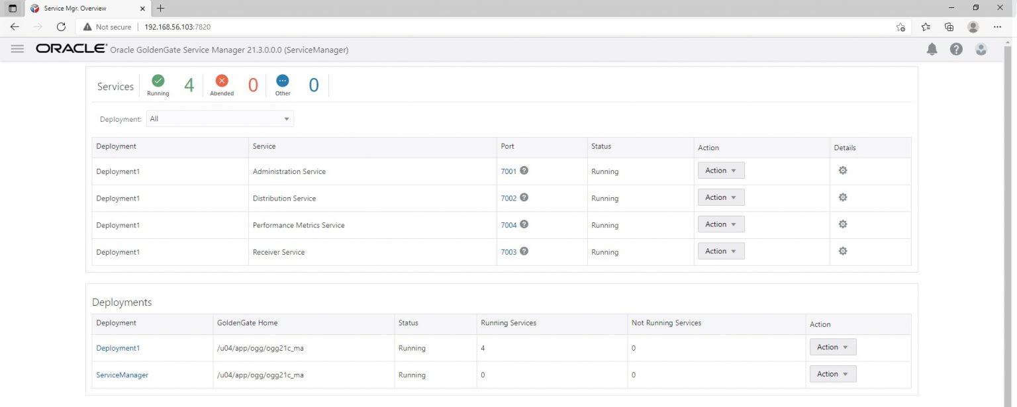Open the Deployment1 deployment link
Screen dimensions: 1017x407
pos(118,347)
